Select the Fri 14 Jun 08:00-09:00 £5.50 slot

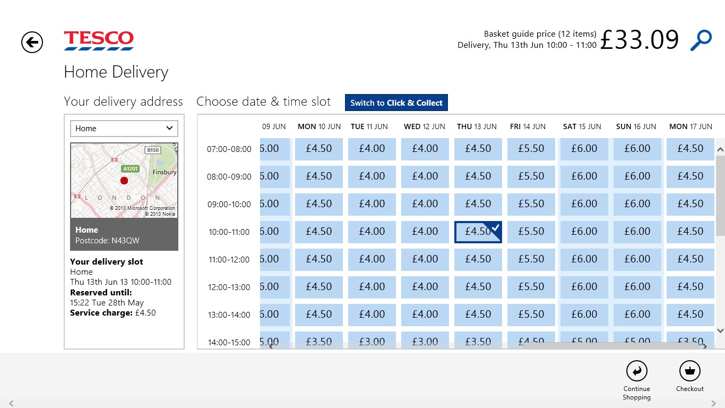(x=531, y=176)
